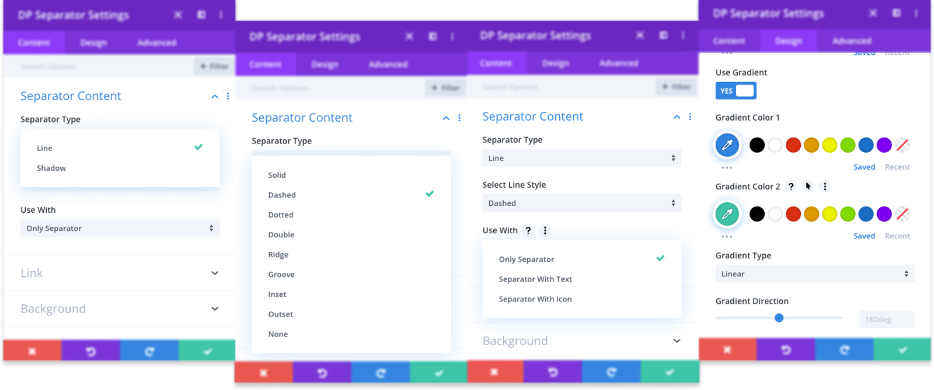Choose Dotted line style from the list

[x=281, y=215]
